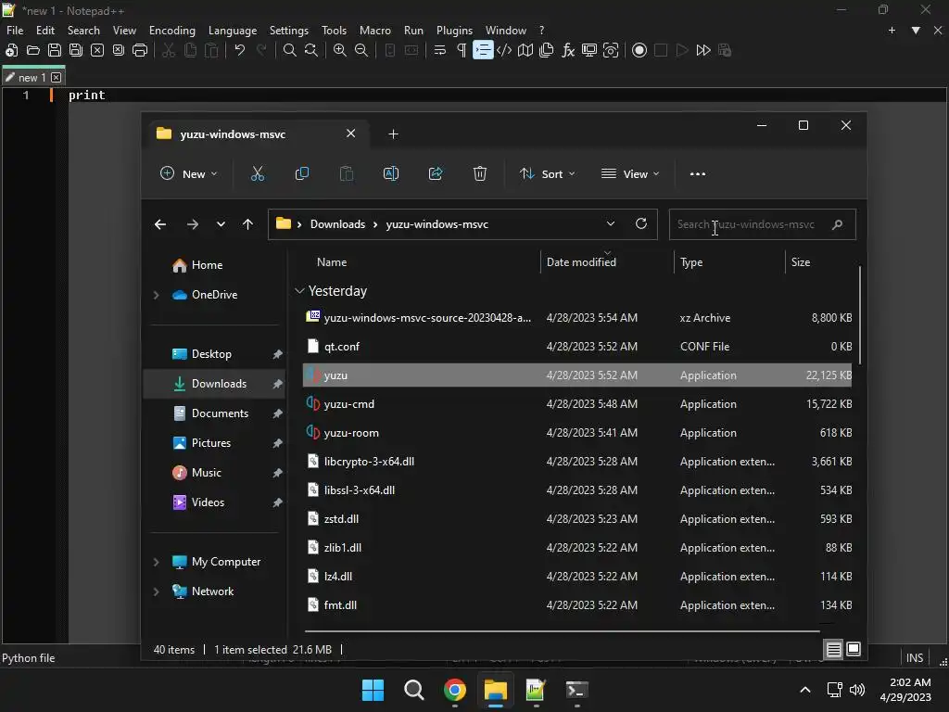Open the Language menu
Image resolution: width=949 pixels, height=712 pixels.
(233, 31)
